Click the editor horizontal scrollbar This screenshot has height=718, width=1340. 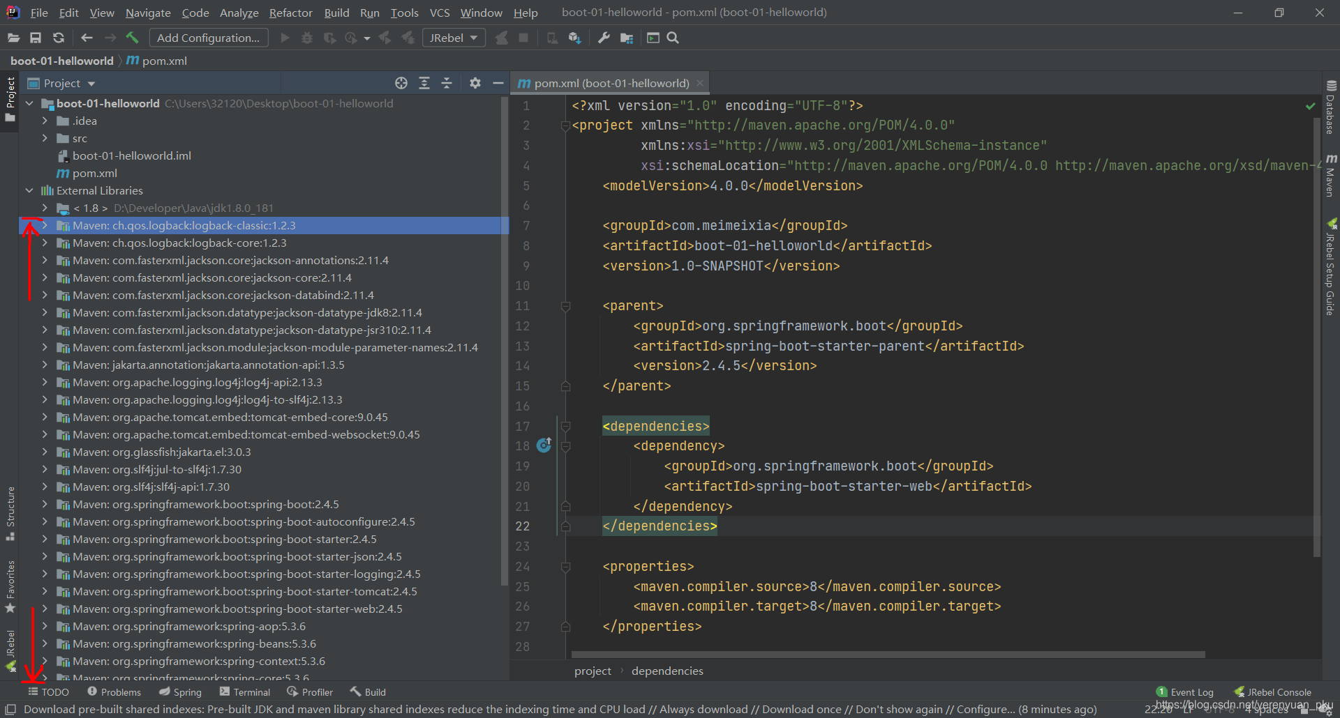pyautogui.click(x=888, y=655)
